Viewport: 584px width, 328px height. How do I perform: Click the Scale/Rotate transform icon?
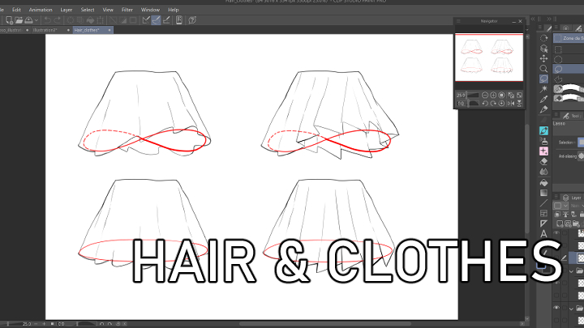click(x=101, y=20)
